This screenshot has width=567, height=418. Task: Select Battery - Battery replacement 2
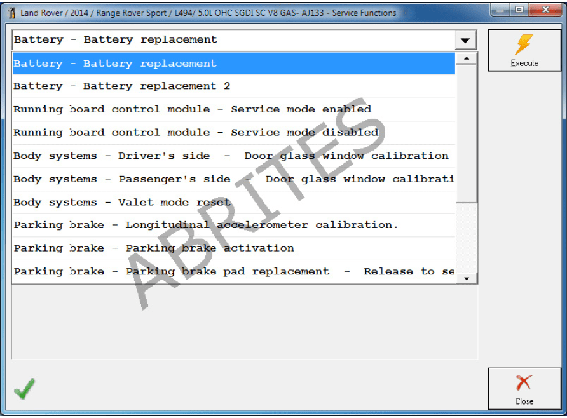233,86
